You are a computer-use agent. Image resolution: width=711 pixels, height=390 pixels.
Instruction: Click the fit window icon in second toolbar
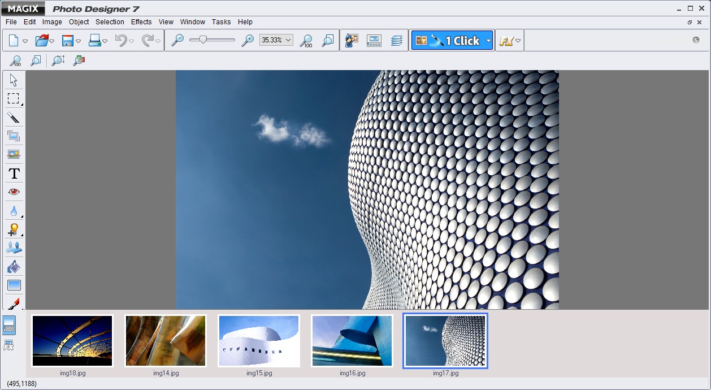pyautogui.click(x=36, y=60)
